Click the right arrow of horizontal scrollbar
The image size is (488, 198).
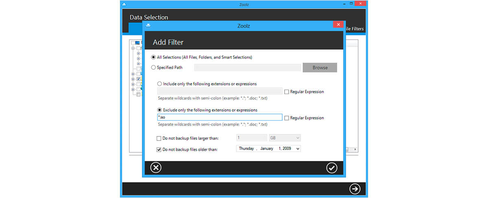click(355, 150)
